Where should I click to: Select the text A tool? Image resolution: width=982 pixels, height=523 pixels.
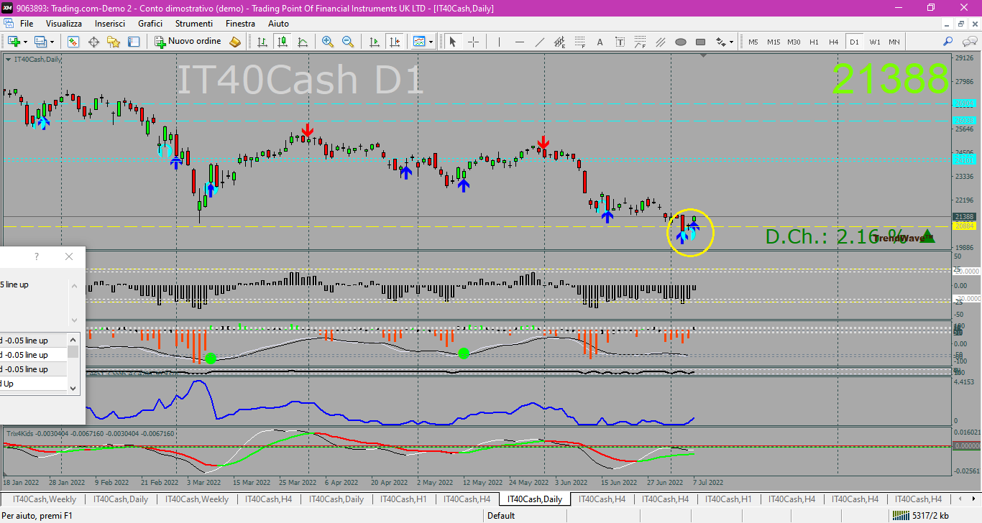pos(600,42)
